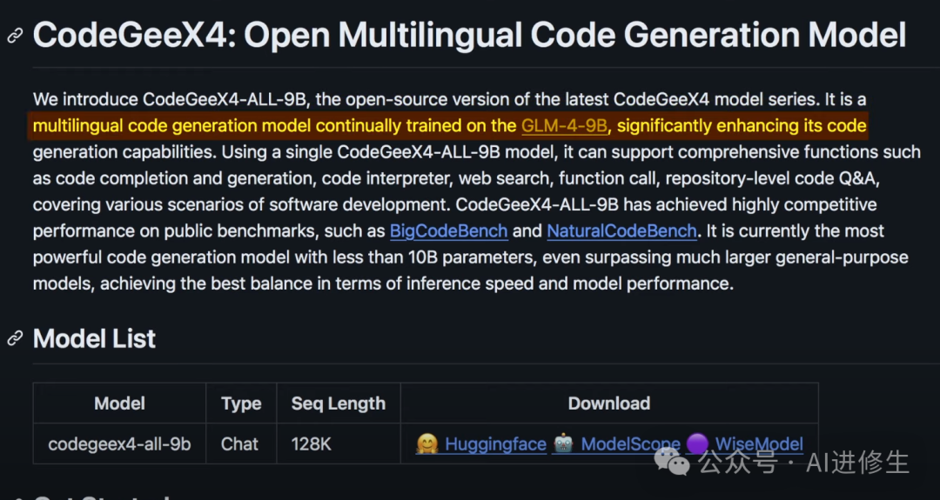The width and height of the screenshot is (940, 500).
Task: Follow the NaturalCodeBench link
Action: (x=621, y=231)
